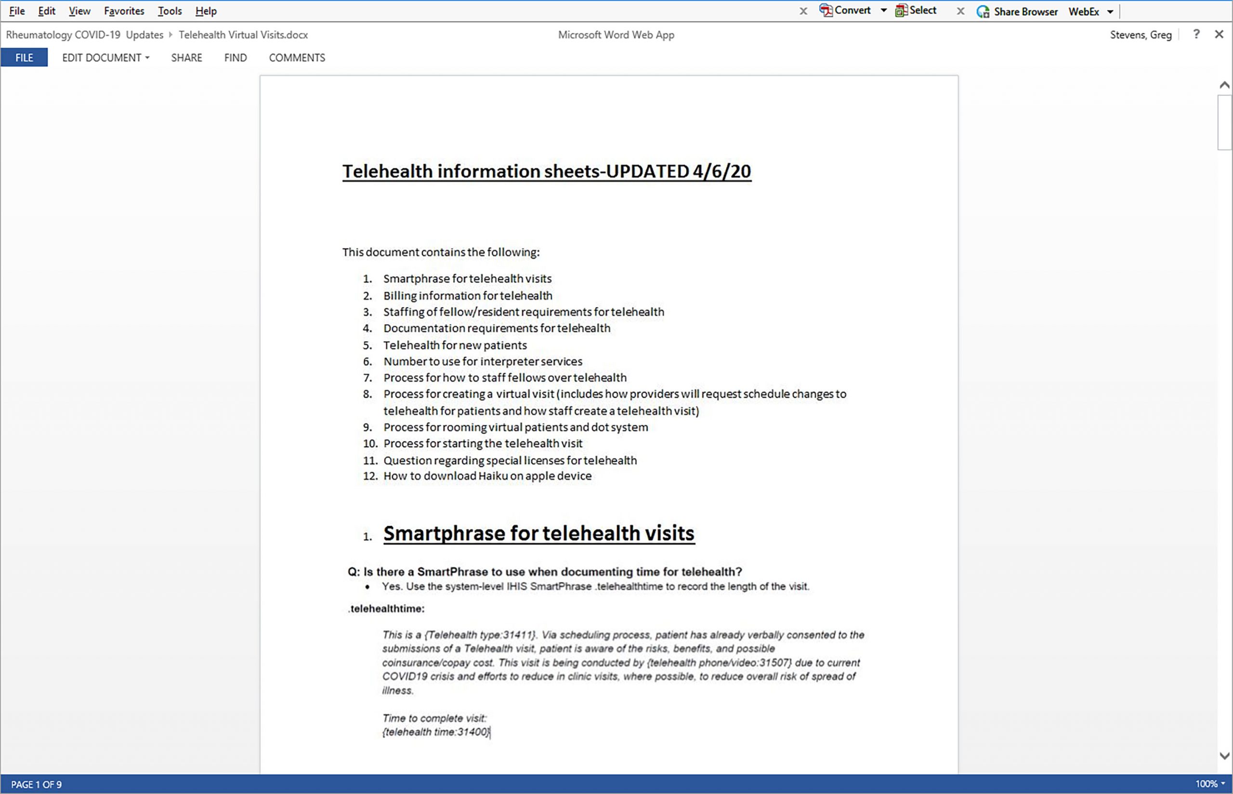
Task: Click the vertical scrollbar thumb
Action: tap(1225, 122)
